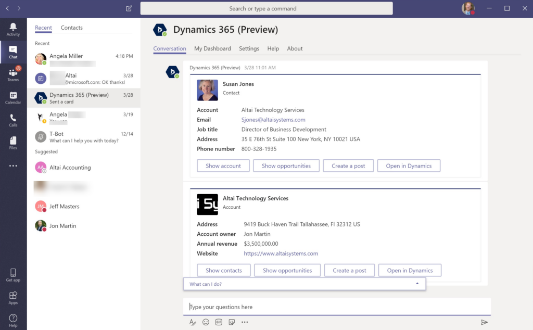Click Show account button for Susan Jones
This screenshot has height=330, width=533.
coord(223,166)
